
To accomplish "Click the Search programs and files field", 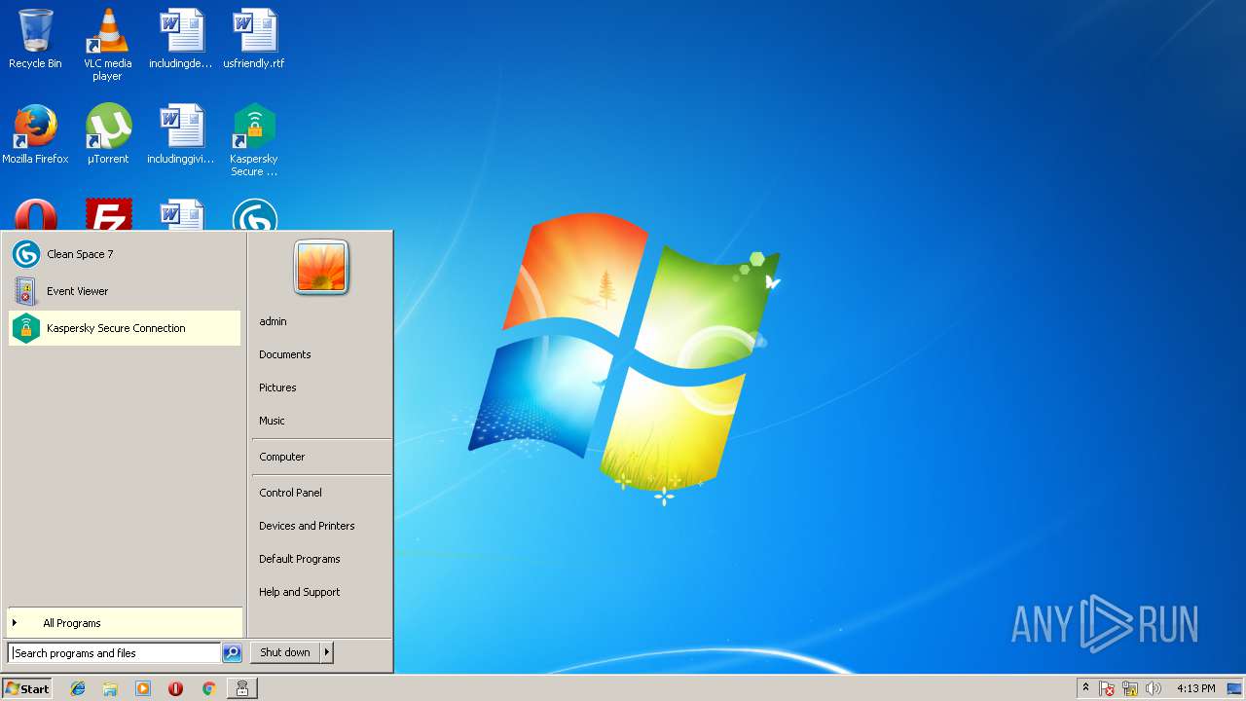I will point(115,653).
